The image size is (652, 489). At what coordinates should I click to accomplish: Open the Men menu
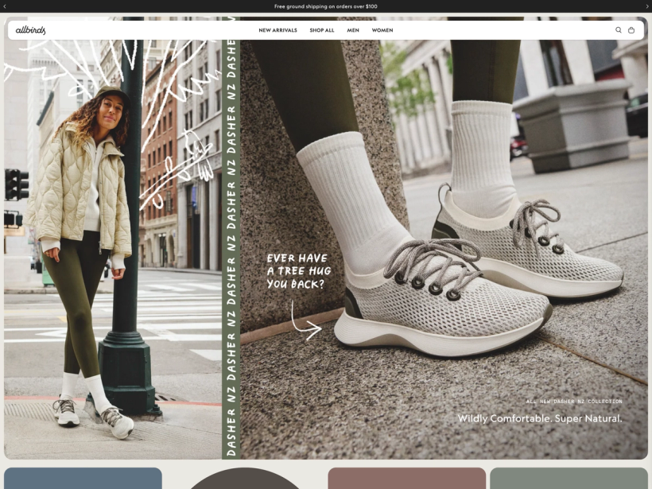353,30
